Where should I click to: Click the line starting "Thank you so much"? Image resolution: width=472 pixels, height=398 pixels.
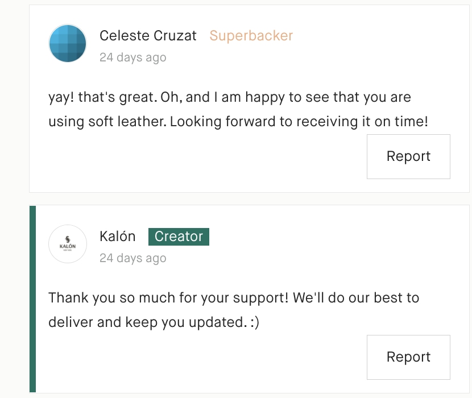tap(234, 298)
